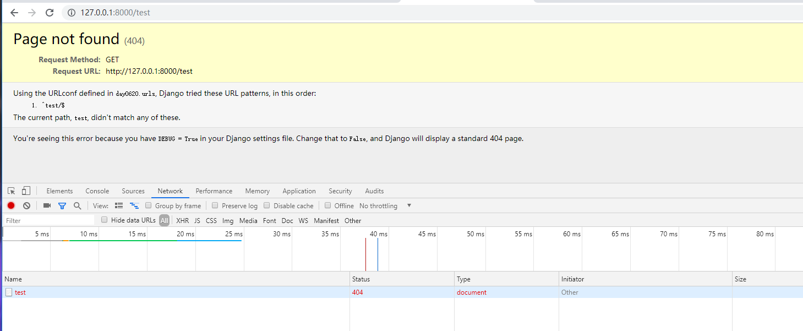Open network search magnifier icon
The height and width of the screenshot is (331, 803).
[77, 205]
